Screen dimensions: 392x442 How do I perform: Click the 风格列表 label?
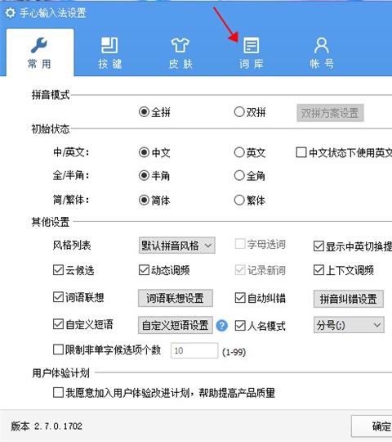[72, 245]
